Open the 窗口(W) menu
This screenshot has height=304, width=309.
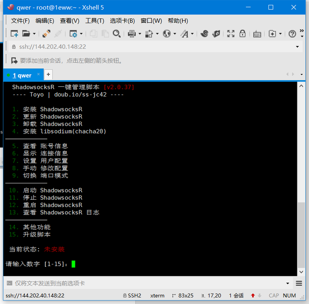tap(151, 21)
